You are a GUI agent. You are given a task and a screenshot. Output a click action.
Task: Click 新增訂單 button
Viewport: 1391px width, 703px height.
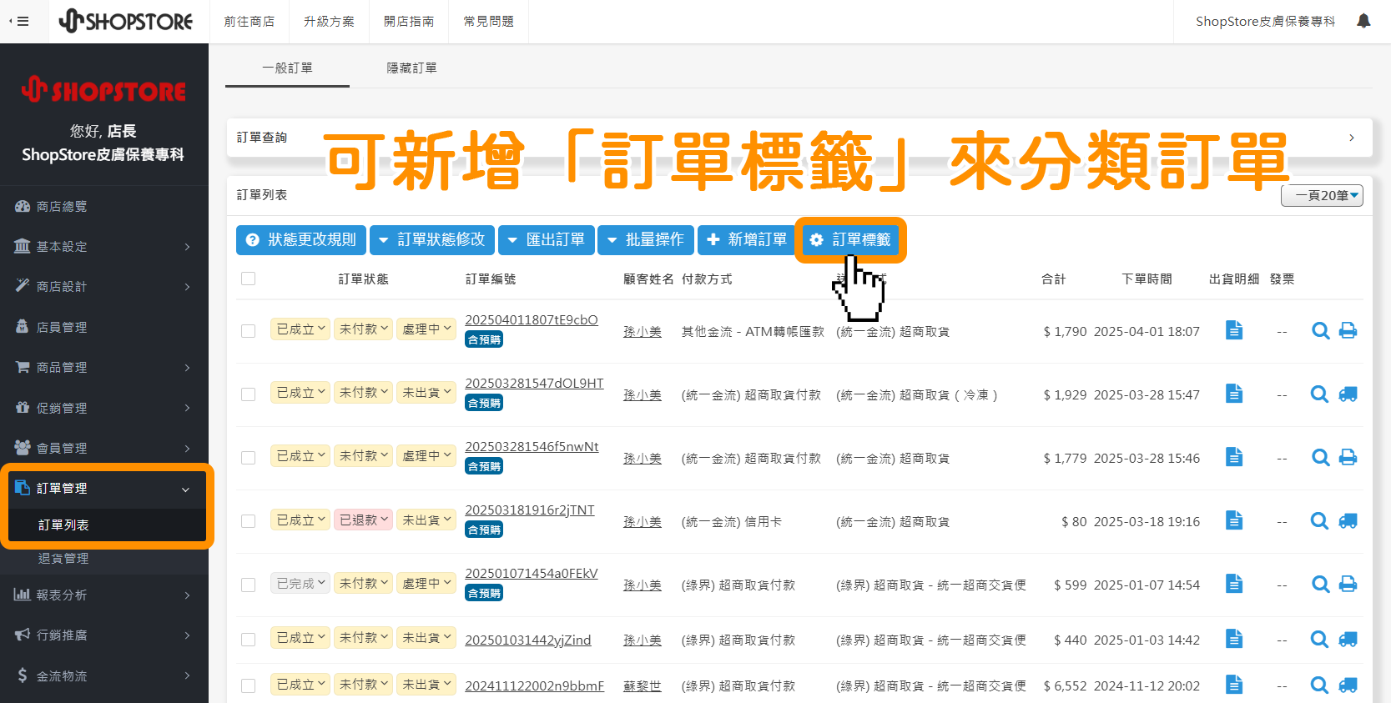(x=747, y=240)
